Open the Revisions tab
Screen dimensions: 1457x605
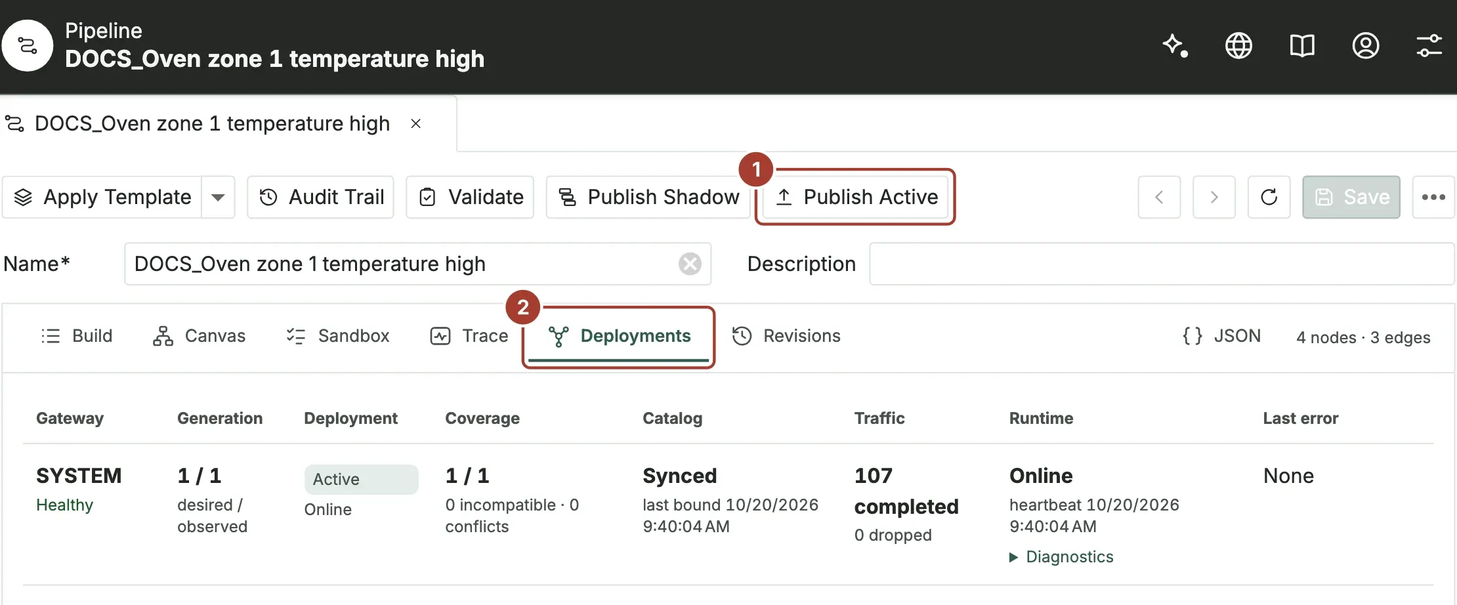[786, 336]
